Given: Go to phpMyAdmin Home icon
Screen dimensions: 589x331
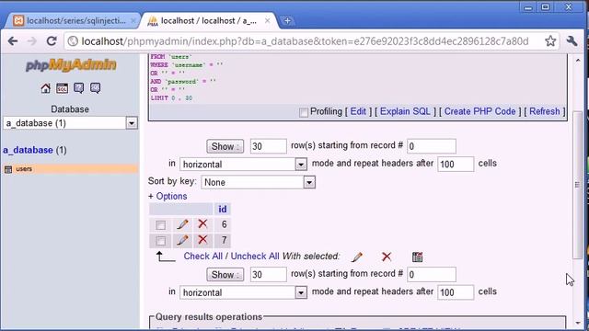Looking at the screenshot, I should [x=45, y=88].
